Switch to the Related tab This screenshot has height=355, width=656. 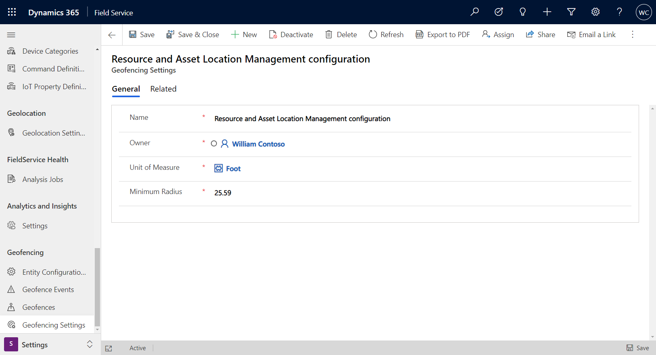point(163,89)
